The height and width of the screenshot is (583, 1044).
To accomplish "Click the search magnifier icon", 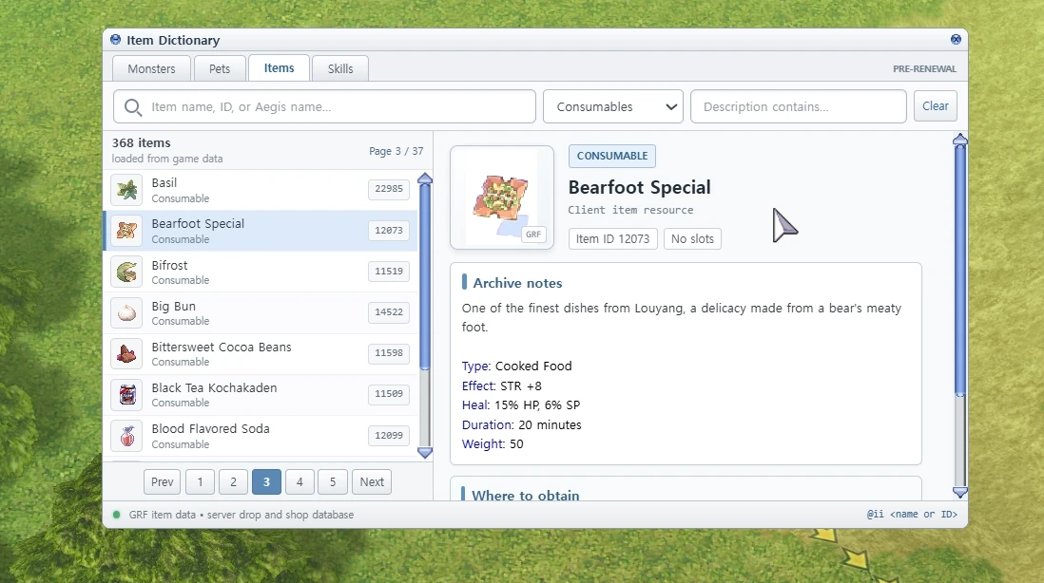I will tap(133, 107).
